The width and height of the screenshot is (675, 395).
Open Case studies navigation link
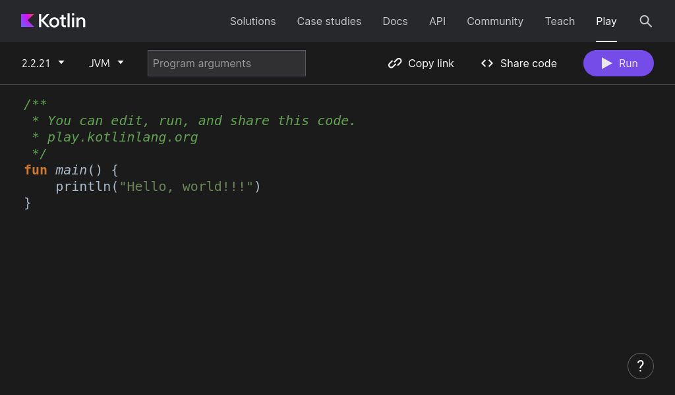click(x=329, y=21)
